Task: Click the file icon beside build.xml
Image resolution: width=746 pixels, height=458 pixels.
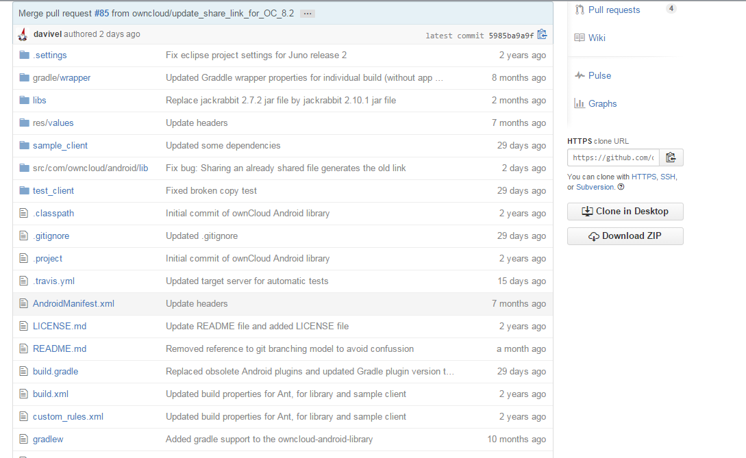Action: [x=24, y=394]
